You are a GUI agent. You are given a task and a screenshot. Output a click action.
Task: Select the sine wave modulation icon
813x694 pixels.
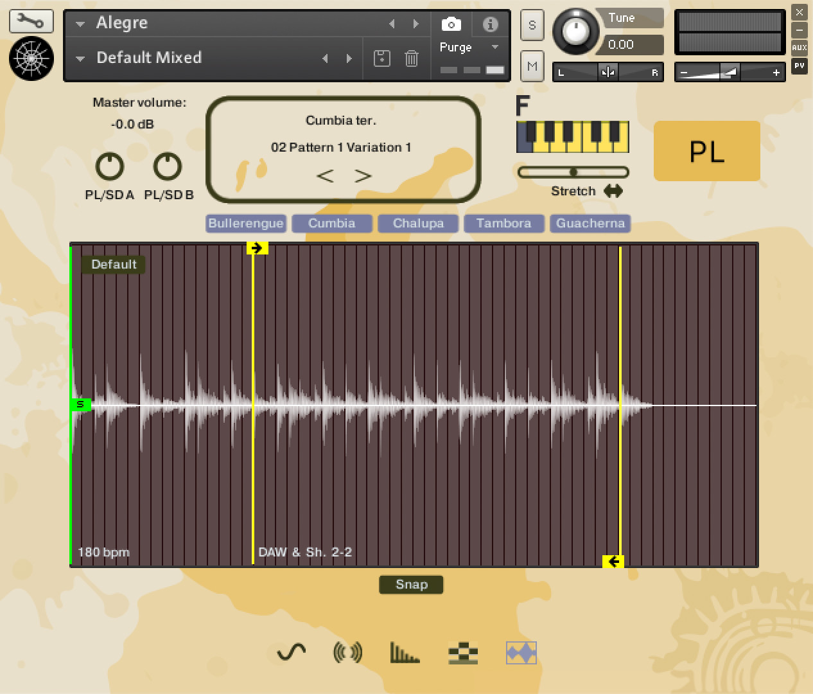(289, 652)
